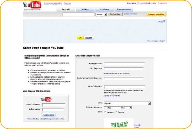Click the Rechercher button
Viewport: 192px width, 129px height.
coord(115,14)
